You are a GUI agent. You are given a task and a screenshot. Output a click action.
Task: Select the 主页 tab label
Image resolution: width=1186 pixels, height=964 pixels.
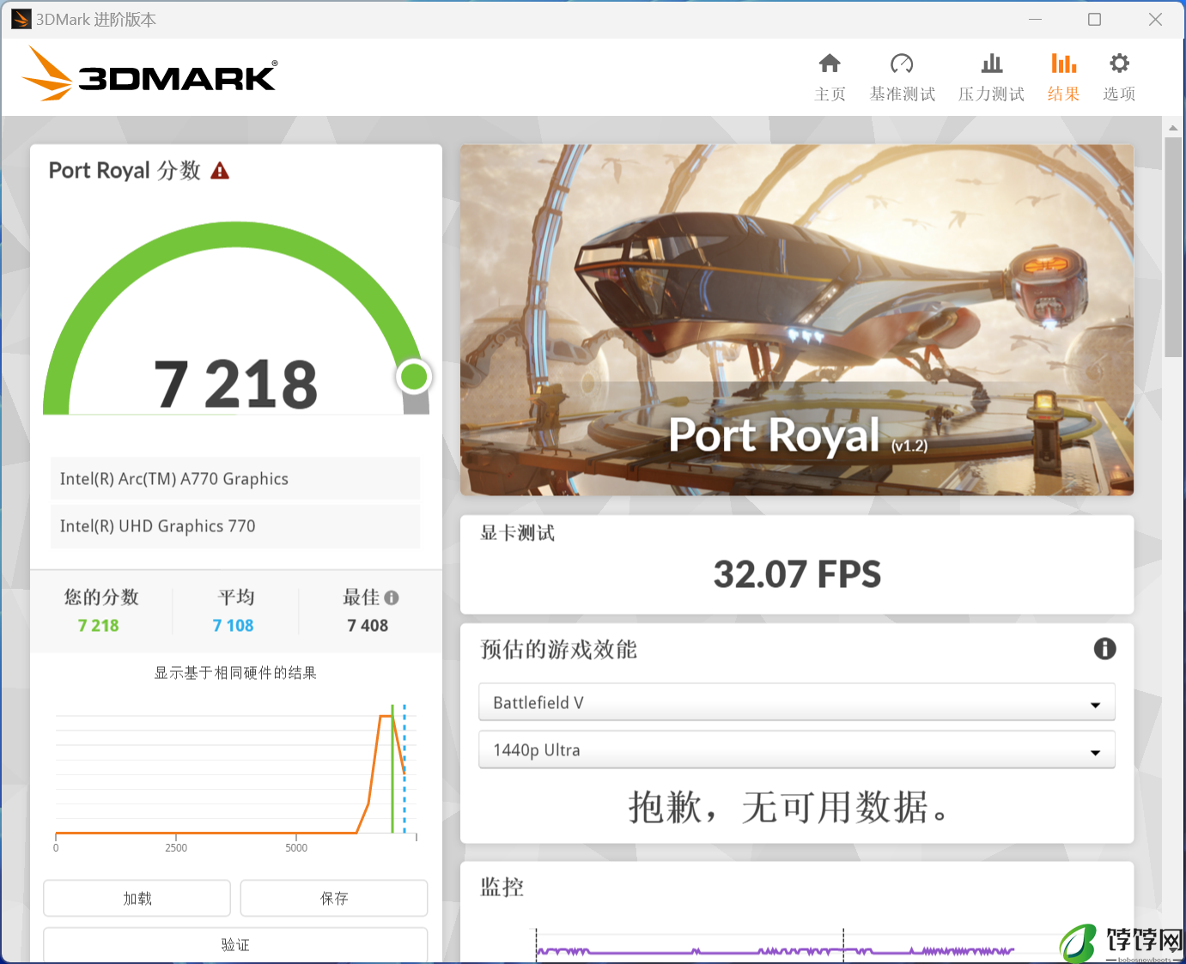coord(830,94)
